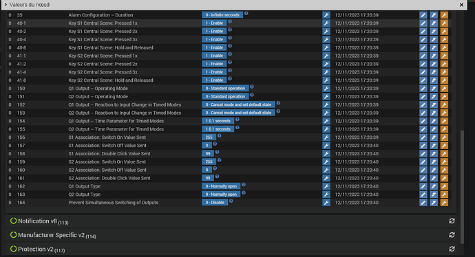Show help for the Q1 Output Operating Mode value

[252, 87]
